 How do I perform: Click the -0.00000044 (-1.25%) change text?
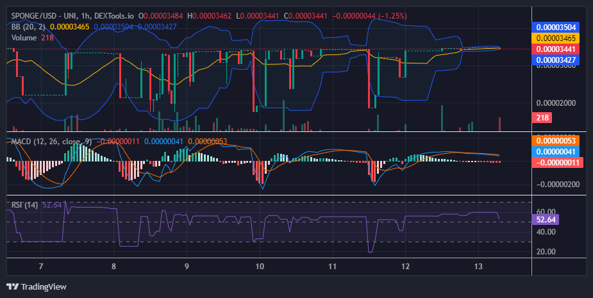click(x=369, y=16)
